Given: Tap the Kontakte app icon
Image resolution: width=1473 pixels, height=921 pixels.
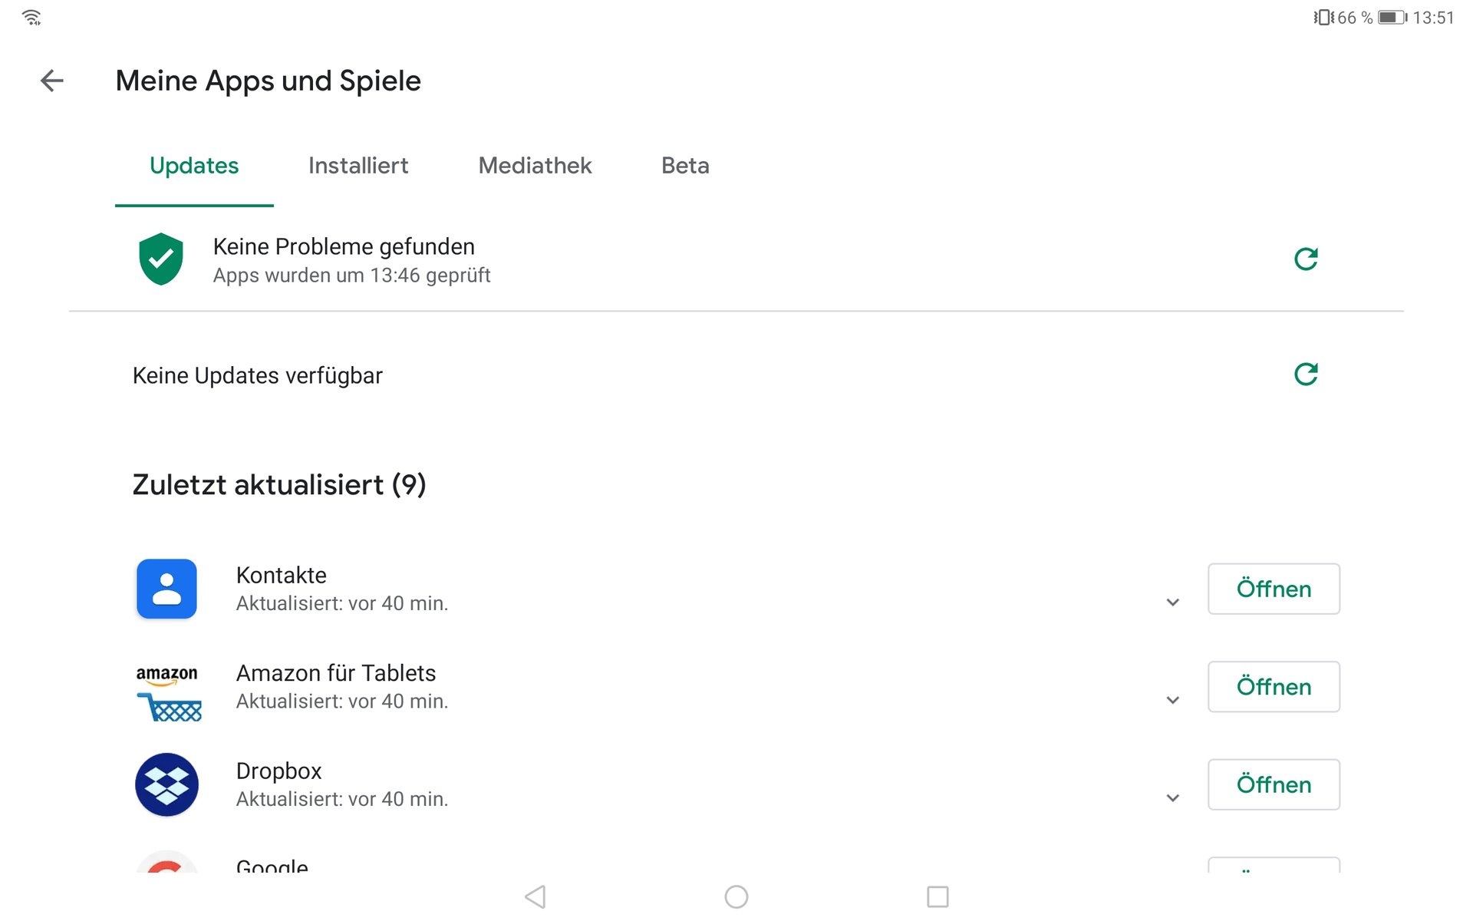Looking at the screenshot, I should pyautogui.click(x=166, y=589).
